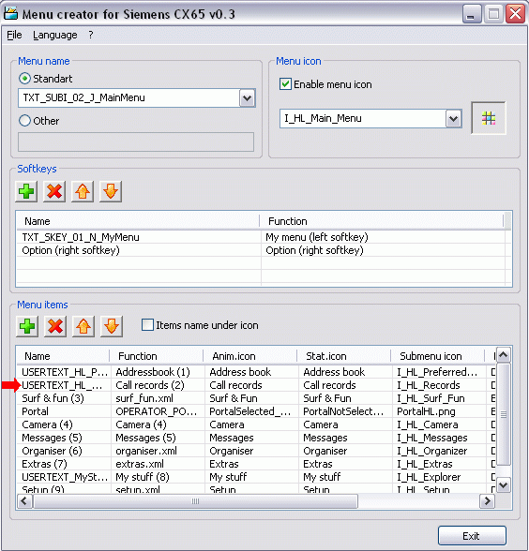
Task: Click the vertical scrollbar thumb in menu items
Action: click(x=504, y=414)
